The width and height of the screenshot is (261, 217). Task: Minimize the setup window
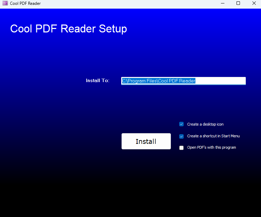[x=222, y=3]
